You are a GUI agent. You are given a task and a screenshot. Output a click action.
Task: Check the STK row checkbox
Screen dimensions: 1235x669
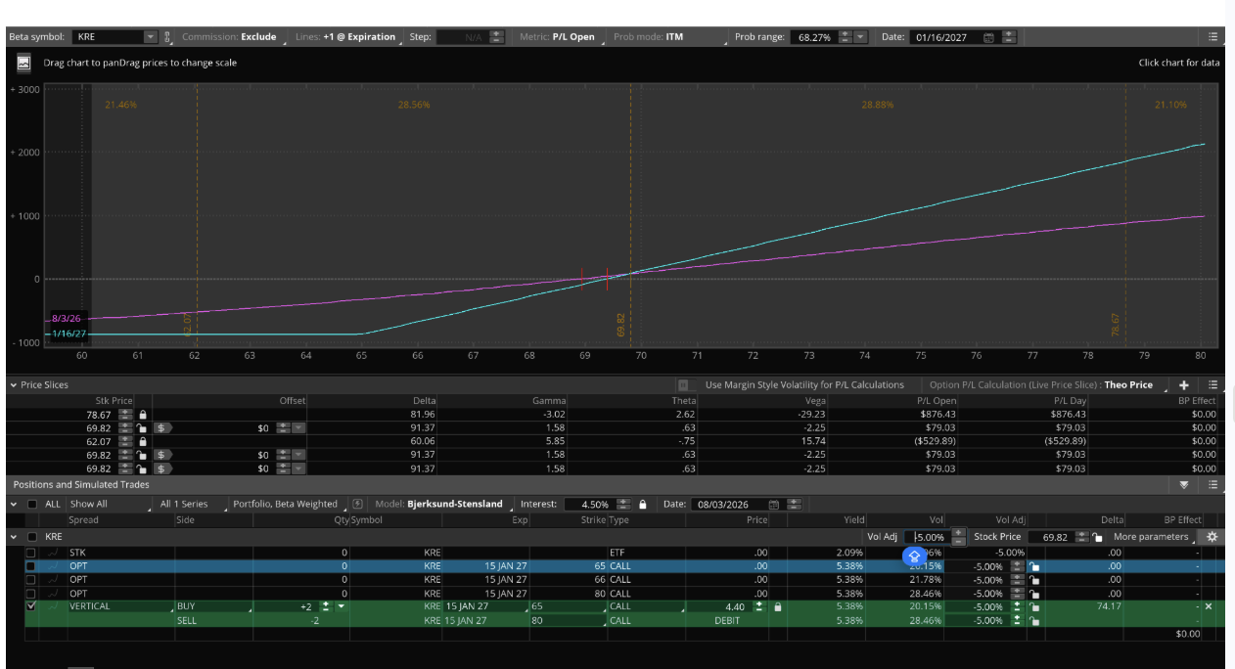point(31,553)
